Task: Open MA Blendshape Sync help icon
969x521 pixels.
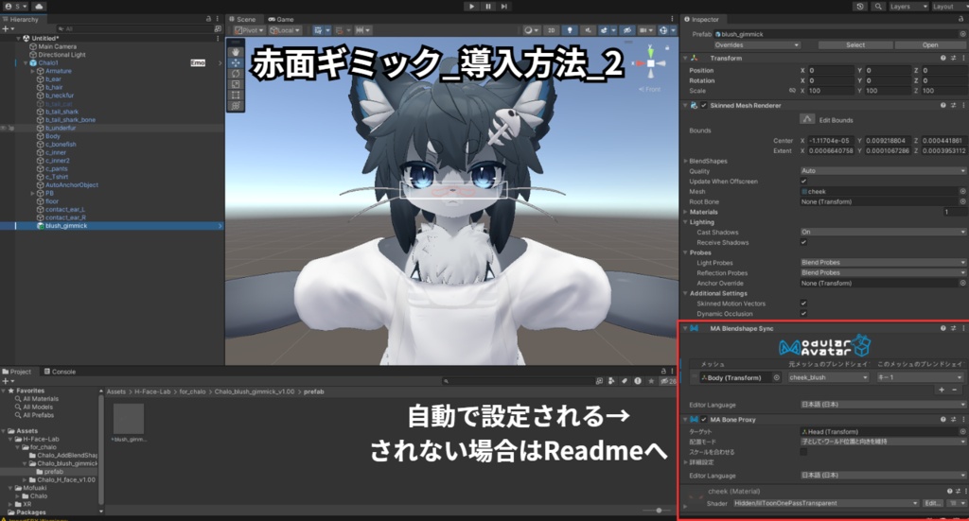Action: [x=943, y=328]
